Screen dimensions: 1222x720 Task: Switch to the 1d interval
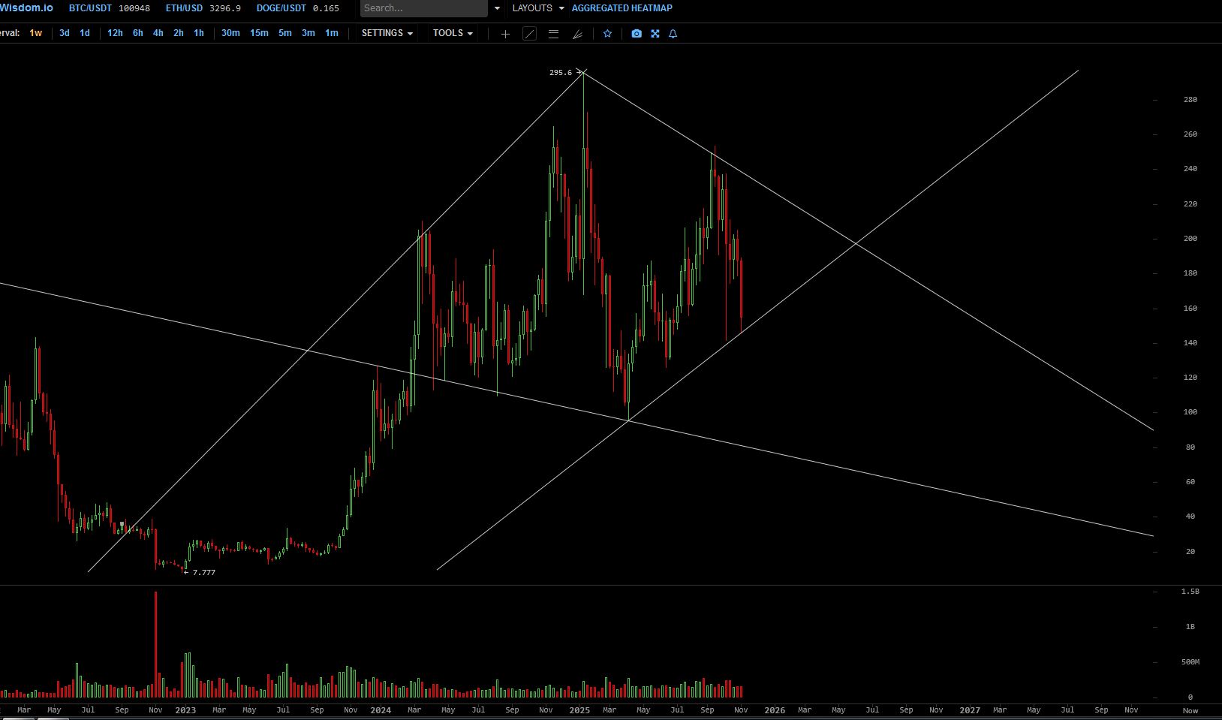point(85,33)
